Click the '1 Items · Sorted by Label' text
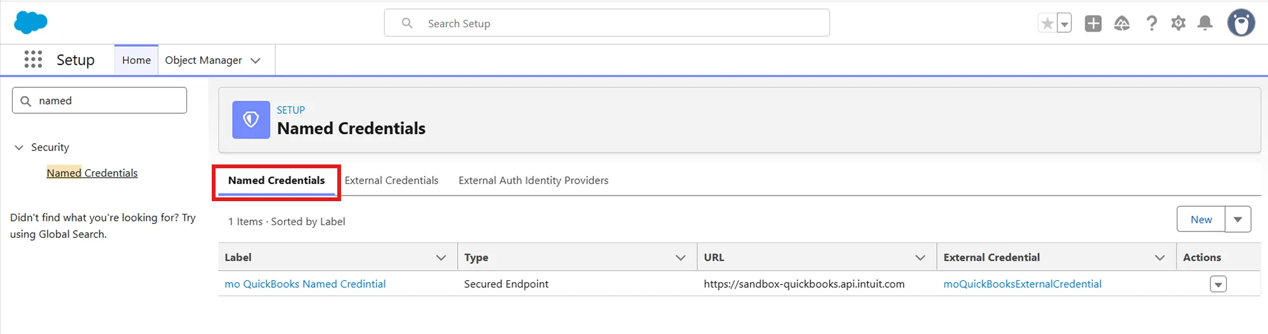Viewport: 1268px width, 334px height. coord(287,221)
